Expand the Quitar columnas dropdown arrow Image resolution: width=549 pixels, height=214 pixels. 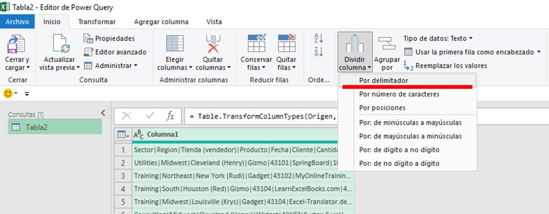pyautogui.click(x=229, y=68)
